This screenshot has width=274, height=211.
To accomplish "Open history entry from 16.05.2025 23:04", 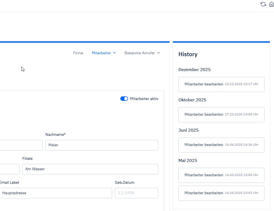I will click(221, 175).
